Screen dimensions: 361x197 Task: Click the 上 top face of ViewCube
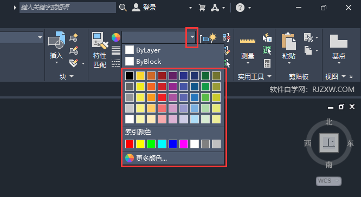(x=329, y=143)
